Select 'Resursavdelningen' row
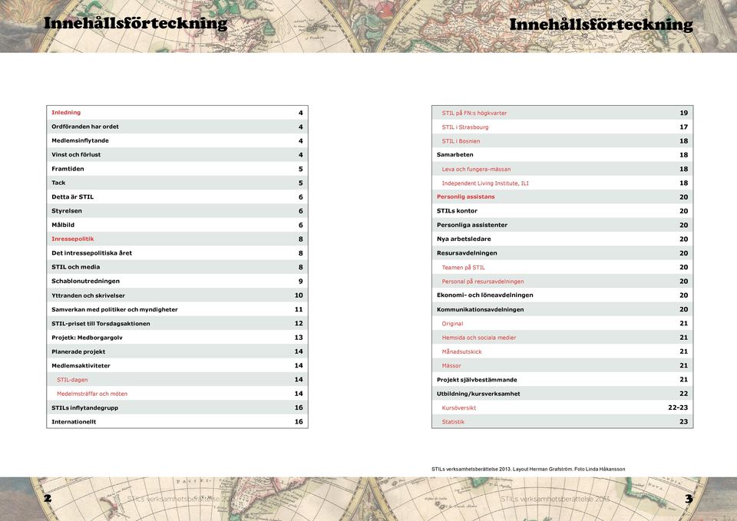Screen dimensions: 737x521 (563, 253)
